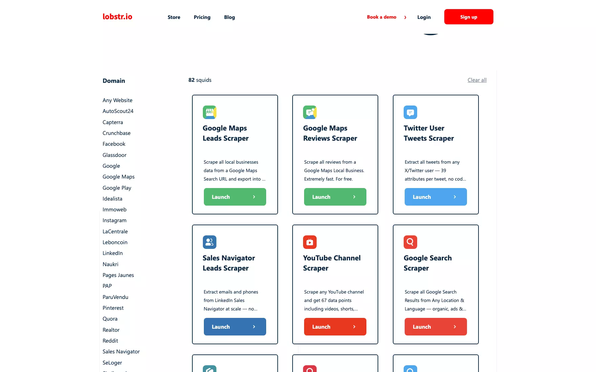Filter squids by Pinterest
Image resolution: width=596 pixels, height=372 pixels.
coord(113,308)
